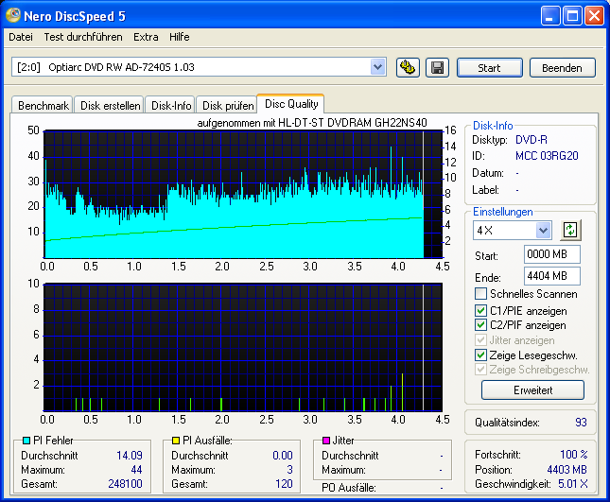
Task: Click the yellow PI Ausfälle legend swatch
Action: pos(176,441)
